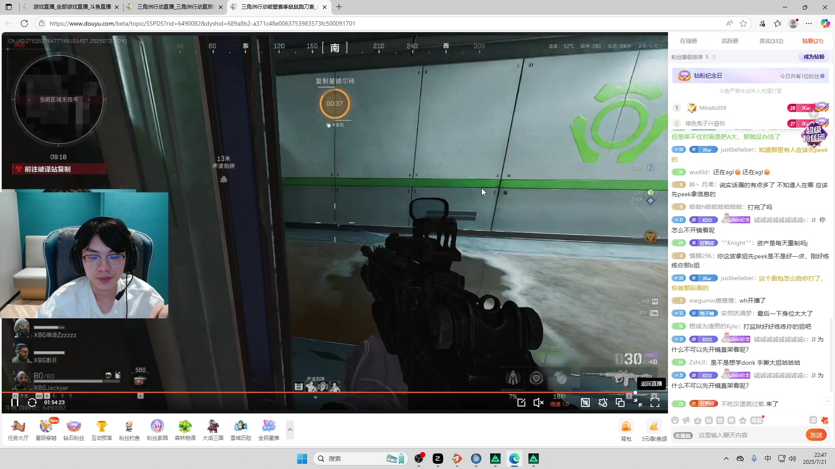
Task: Open the Copilot sidebar icon
Action: coord(825,23)
